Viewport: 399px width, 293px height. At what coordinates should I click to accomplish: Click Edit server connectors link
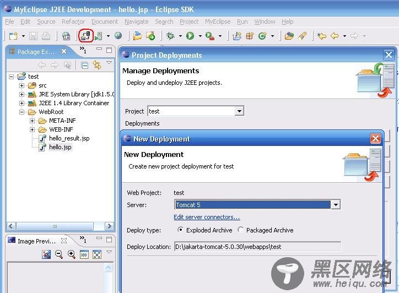pos(207,217)
